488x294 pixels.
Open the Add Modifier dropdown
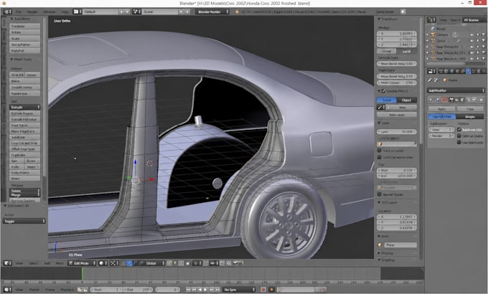click(456, 90)
